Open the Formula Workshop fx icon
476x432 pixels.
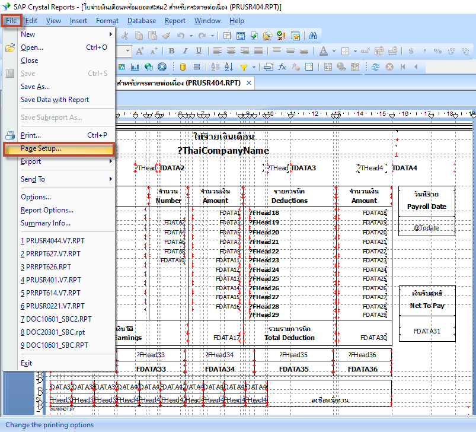click(x=282, y=67)
